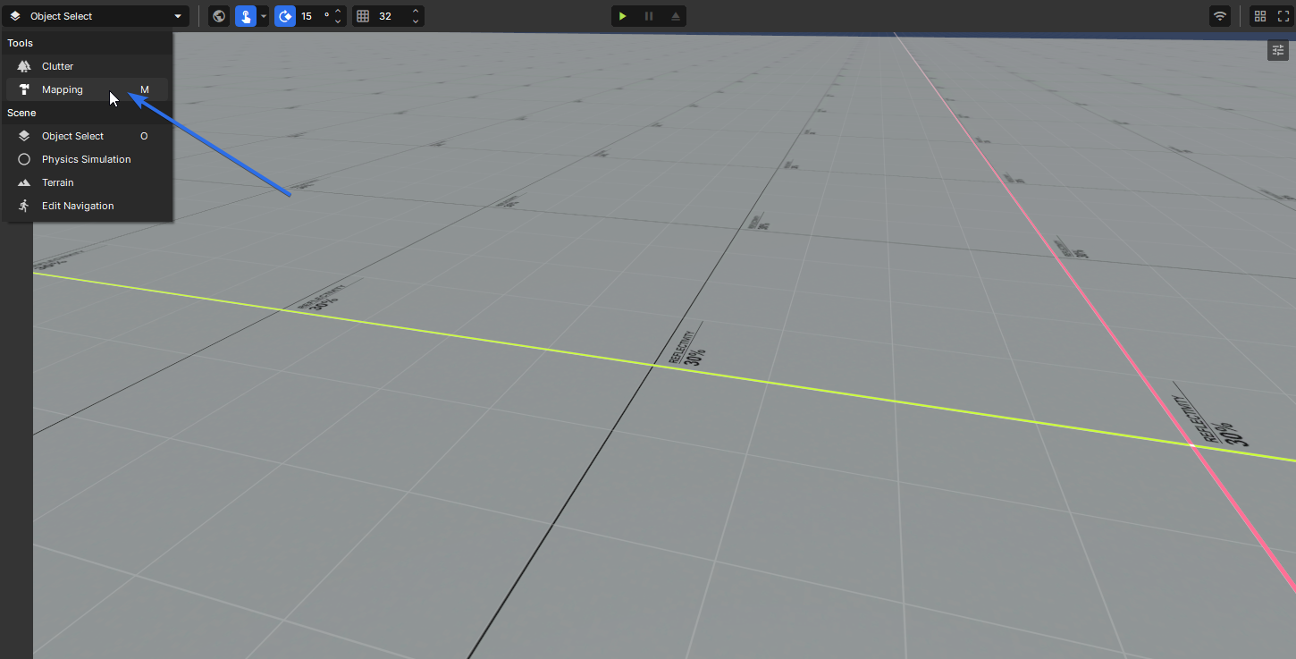The width and height of the screenshot is (1296, 659).
Task: Open the Object Select mode dropdown
Action: click(96, 16)
